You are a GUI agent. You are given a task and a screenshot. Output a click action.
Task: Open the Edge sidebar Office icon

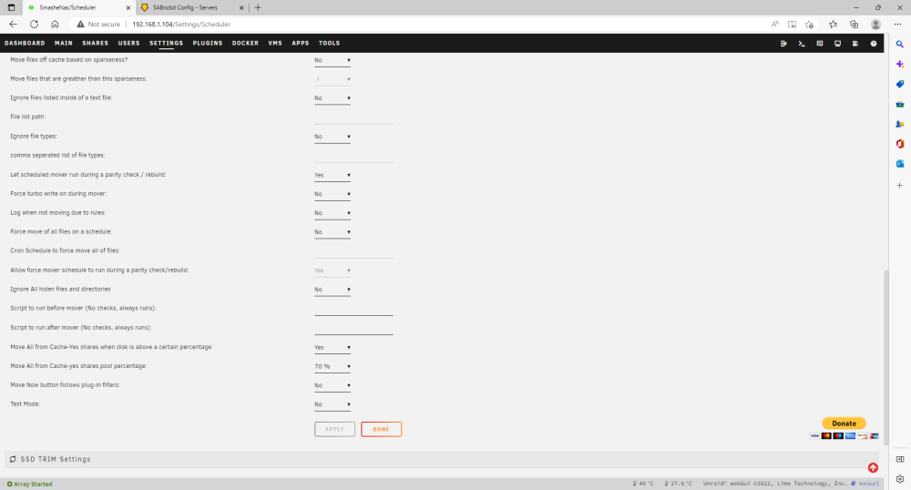(x=899, y=144)
